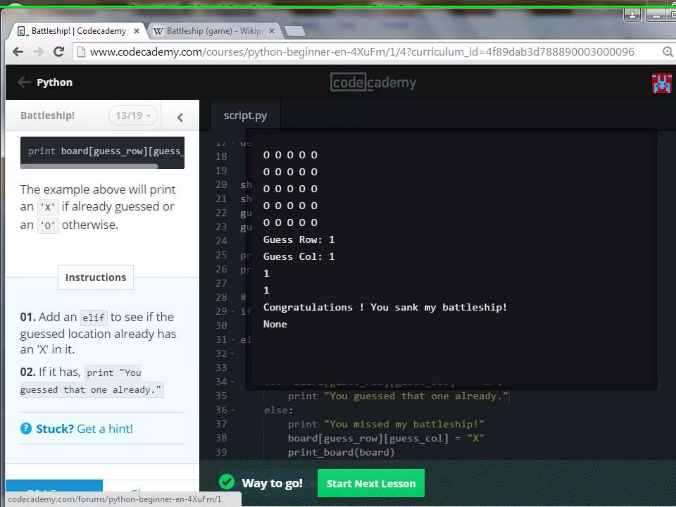Select the script.py editor tab
676x507 pixels.
click(x=245, y=116)
